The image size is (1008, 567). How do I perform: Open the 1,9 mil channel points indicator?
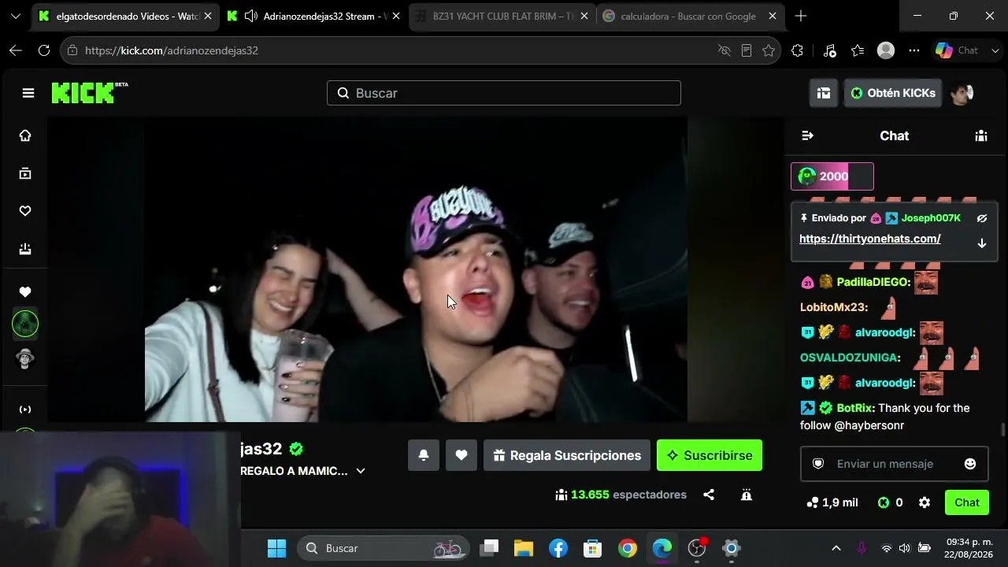(x=832, y=502)
